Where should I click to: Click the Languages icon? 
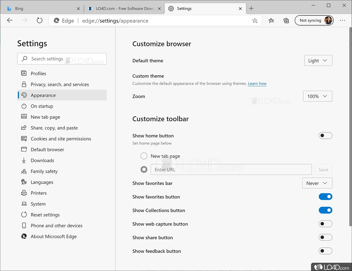[x=24, y=182]
